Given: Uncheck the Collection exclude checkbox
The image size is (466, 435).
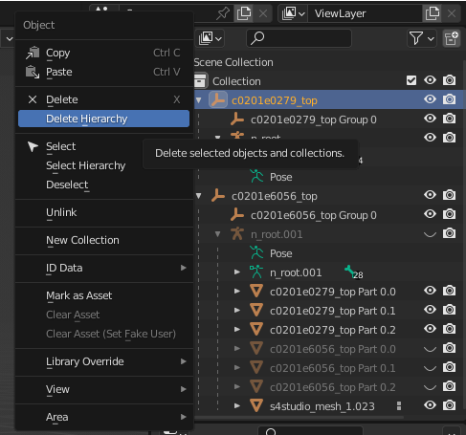Looking at the screenshot, I should click(x=411, y=80).
